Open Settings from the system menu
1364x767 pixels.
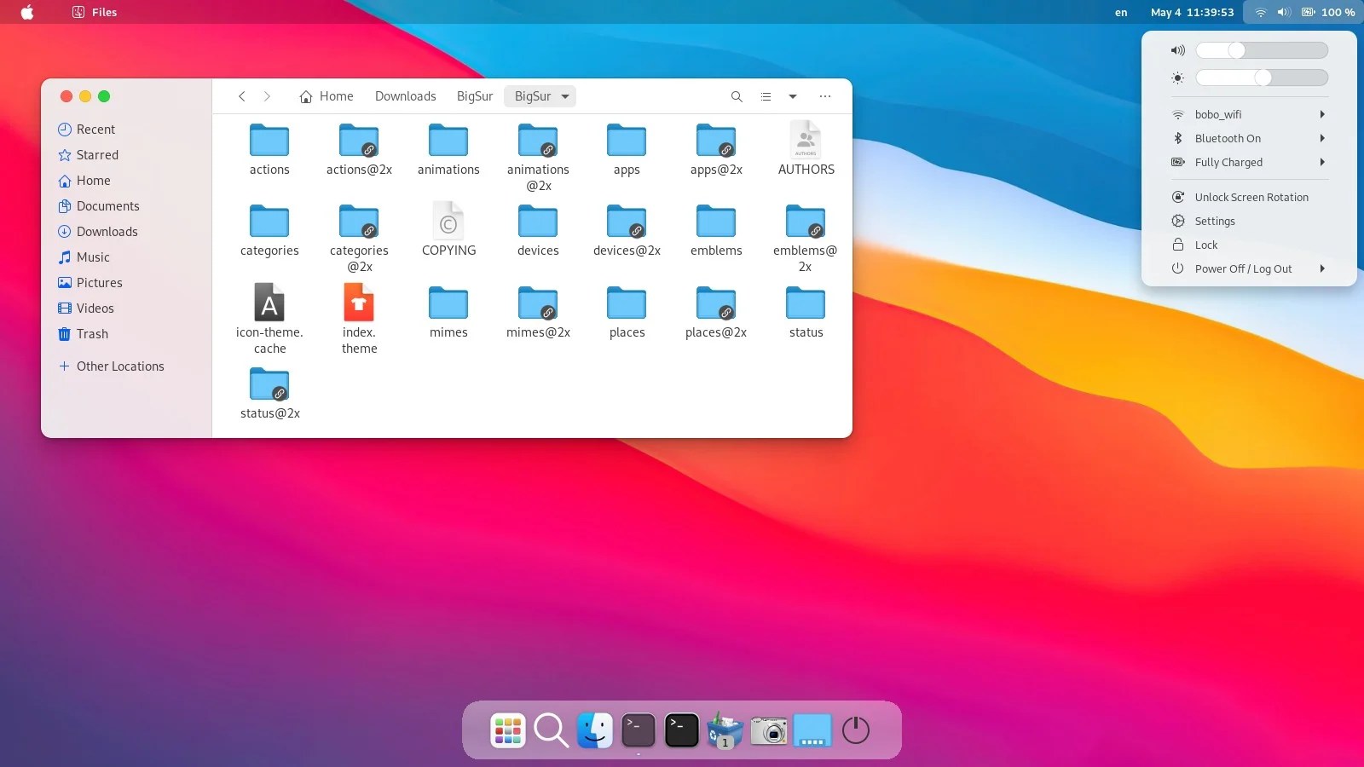(x=1214, y=221)
